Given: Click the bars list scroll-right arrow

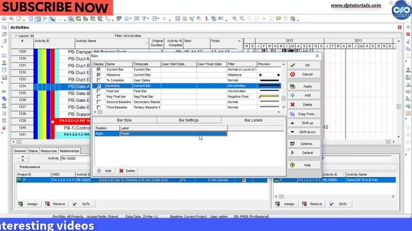Looking at the screenshot, I should tap(279, 112).
